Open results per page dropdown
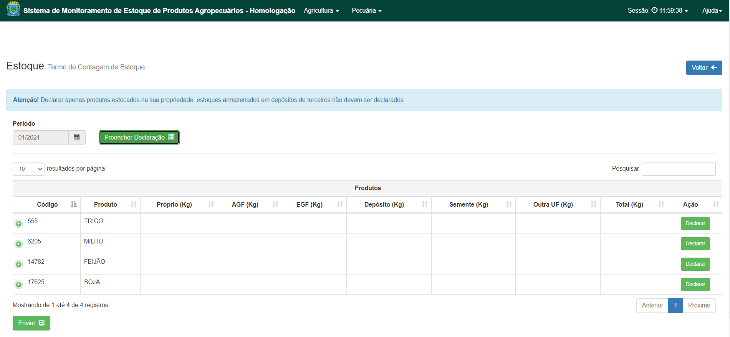Screen dimensions: 730x337 [29, 169]
